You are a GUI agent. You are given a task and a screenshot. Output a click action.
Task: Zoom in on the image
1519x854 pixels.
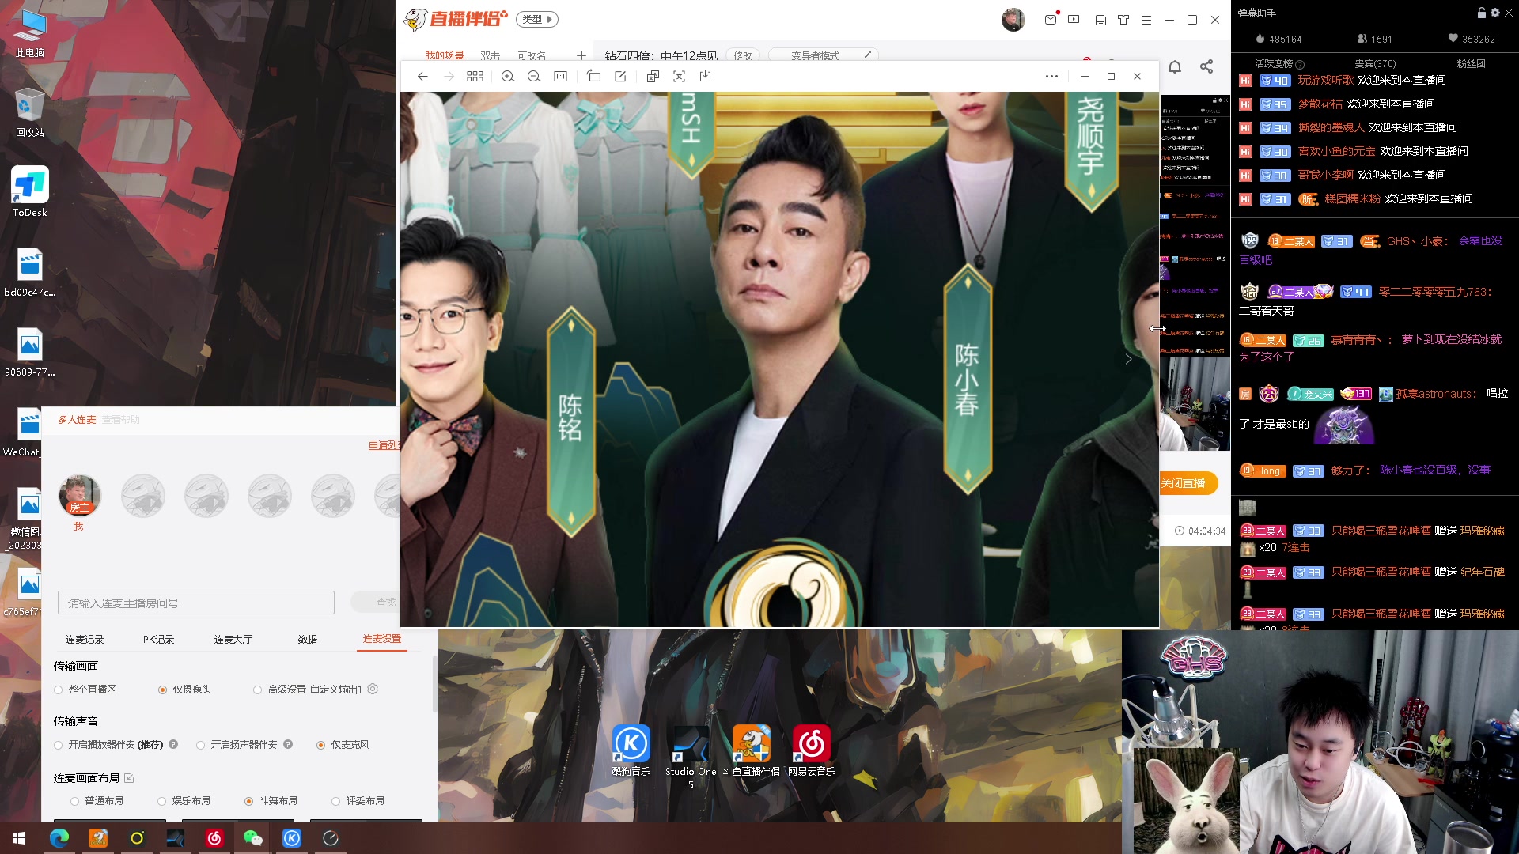click(508, 77)
